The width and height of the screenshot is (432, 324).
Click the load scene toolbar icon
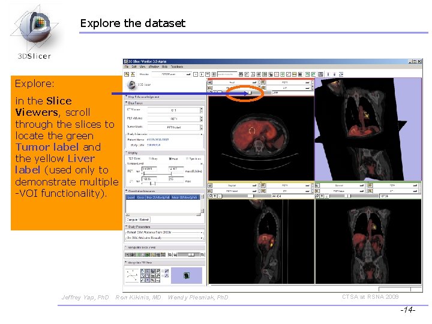pos(127,74)
